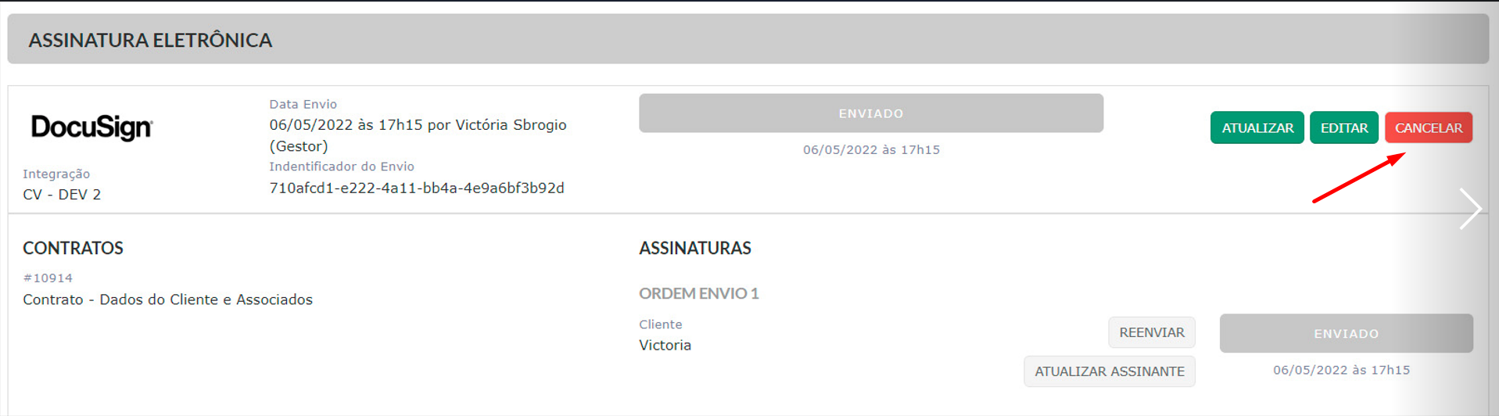Click the ATUALIZAR ASSINANTE button
The image size is (1499, 416).
pyautogui.click(x=1109, y=371)
